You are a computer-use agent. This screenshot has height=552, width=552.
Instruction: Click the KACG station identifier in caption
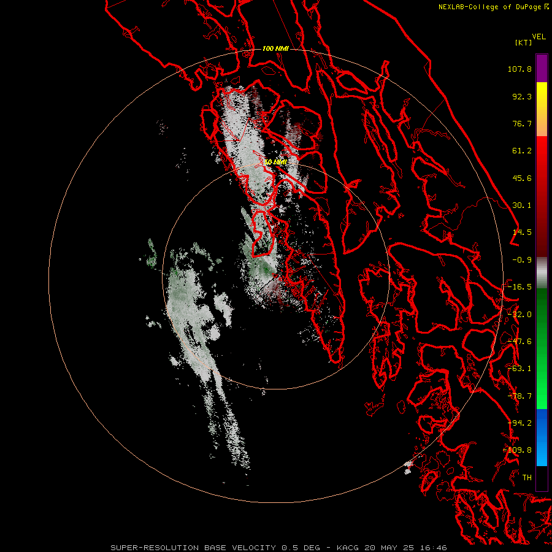pos(348,548)
